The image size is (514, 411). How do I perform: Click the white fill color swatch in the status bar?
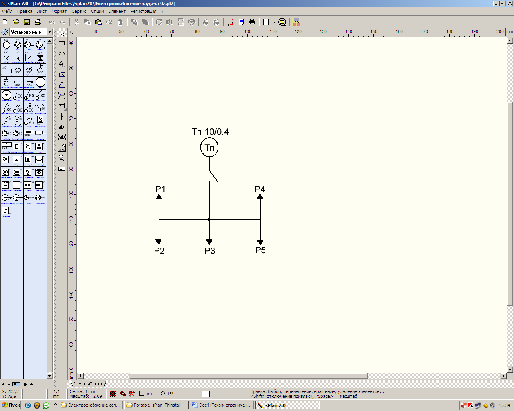click(x=206, y=394)
